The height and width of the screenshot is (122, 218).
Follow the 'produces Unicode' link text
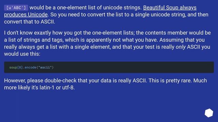[x=26, y=15]
